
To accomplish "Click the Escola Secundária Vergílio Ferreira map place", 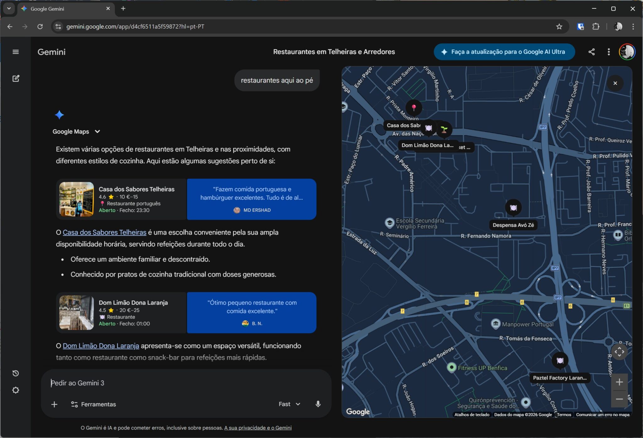I will pos(414,223).
